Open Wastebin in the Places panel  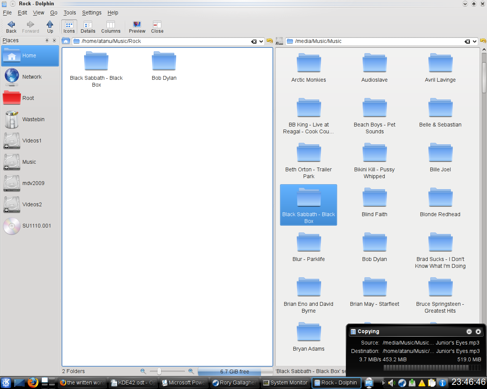(30, 120)
